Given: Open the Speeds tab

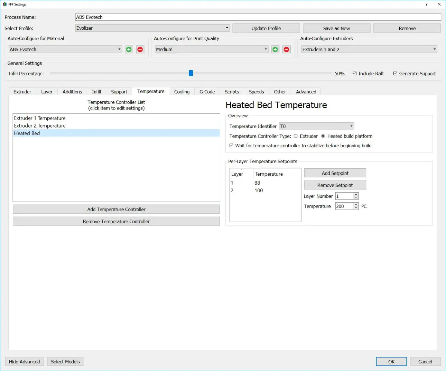Looking at the screenshot, I should click(257, 92).
